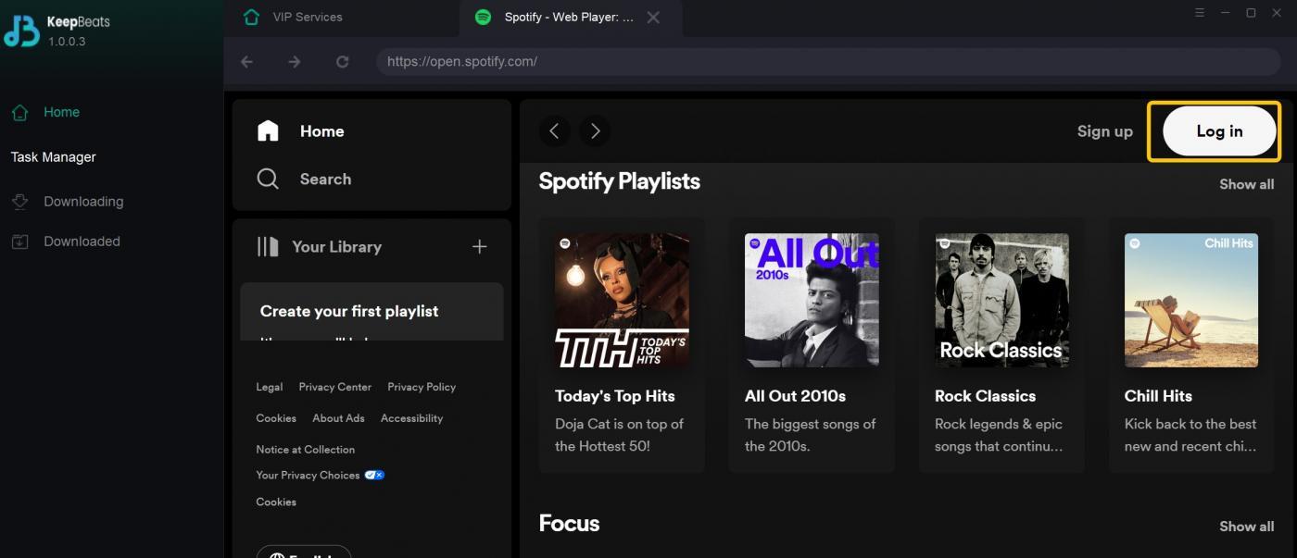The height and width of the screenshot is (558, 1297).
Task: Select the Spotify Web Player tab
Action: click(556, 17)
